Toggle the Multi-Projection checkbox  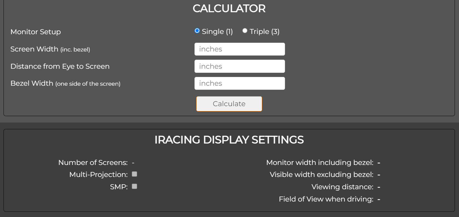[134, 174]
